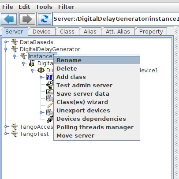This screenshot has width=179, height=179.
Task: Switch to the Att. Alias tab
Action: pyautogui.click(x=118, y=32)
